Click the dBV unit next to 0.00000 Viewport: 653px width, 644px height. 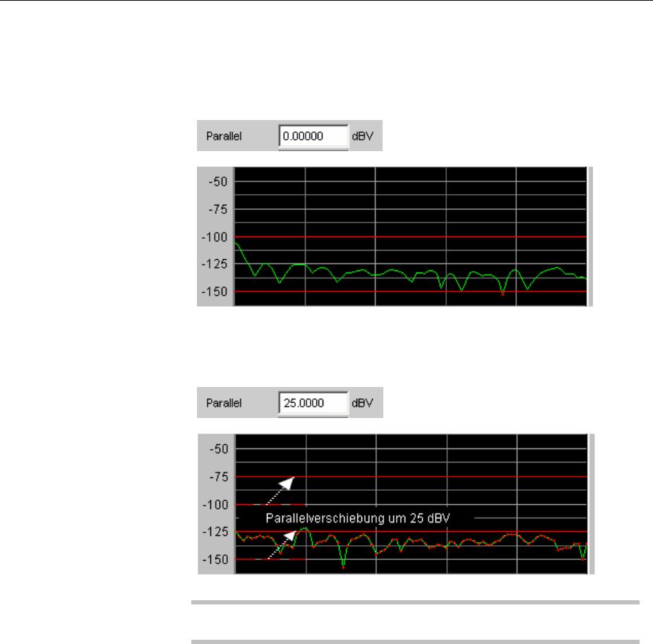pyautogui.click(x=363, y=136)
